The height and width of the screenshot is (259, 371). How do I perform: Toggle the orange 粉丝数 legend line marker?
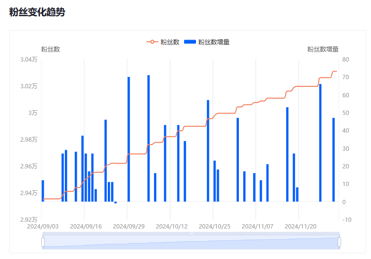152,42
